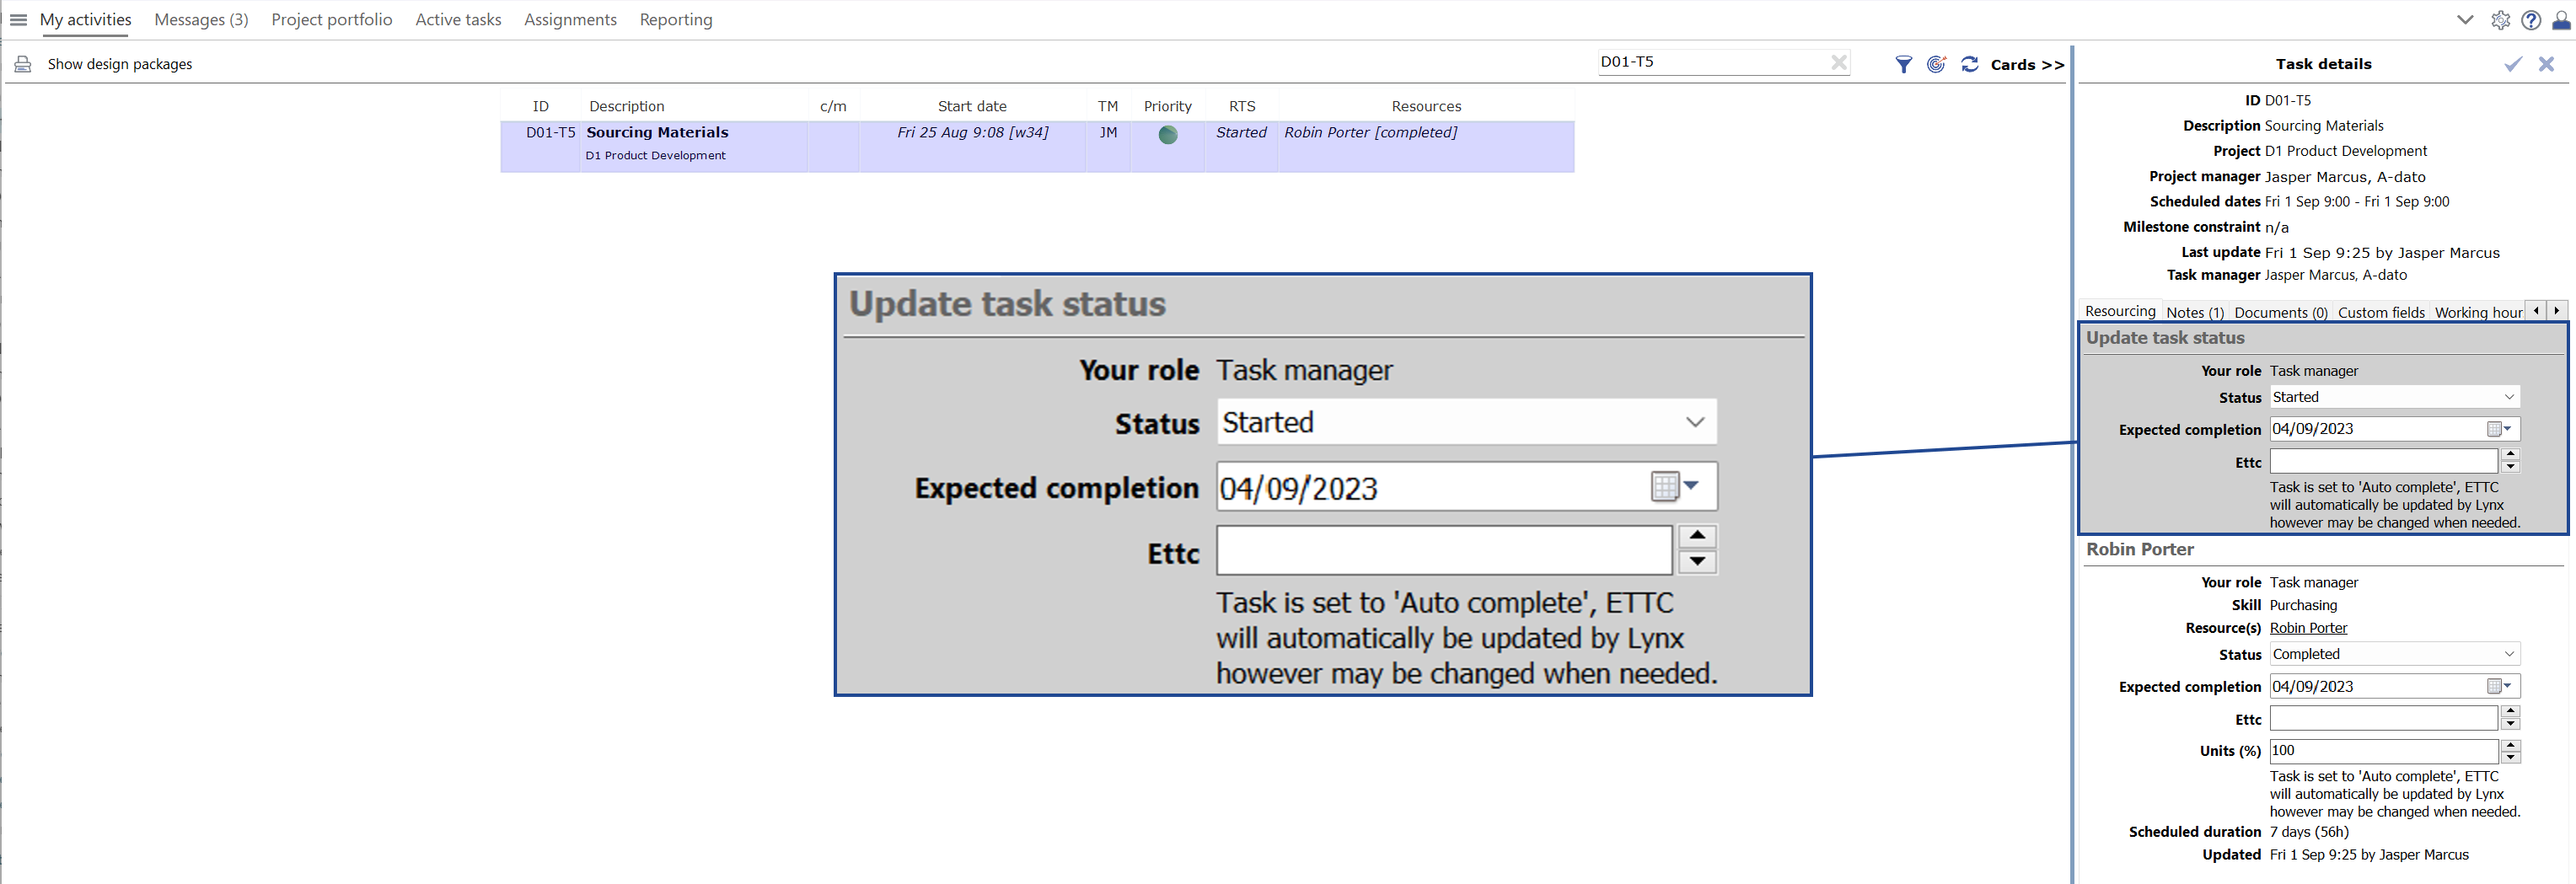Sort by the Start date column header
The height and width of the screenshot is (884, 2576).
pyautogui.click(x=972, y=106)
